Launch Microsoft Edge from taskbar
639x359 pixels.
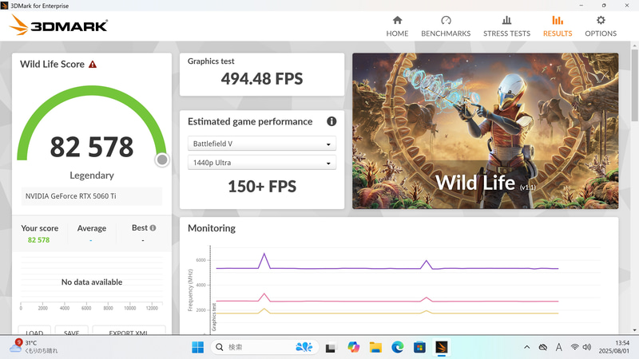click(x=397, y=347)
